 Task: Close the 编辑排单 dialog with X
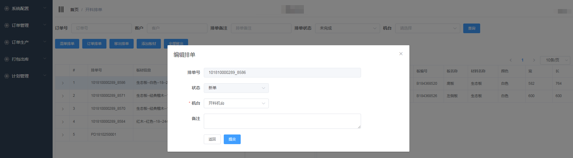tap(401, 54)
